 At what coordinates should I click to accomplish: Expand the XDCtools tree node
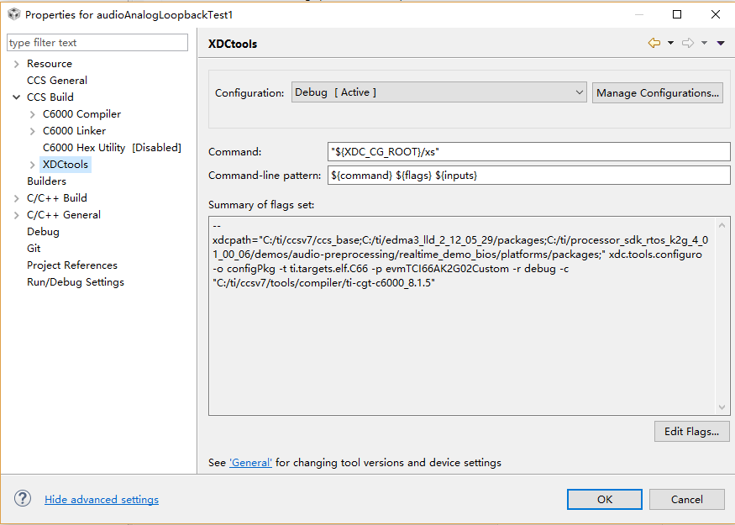click(x=33, y=165)
